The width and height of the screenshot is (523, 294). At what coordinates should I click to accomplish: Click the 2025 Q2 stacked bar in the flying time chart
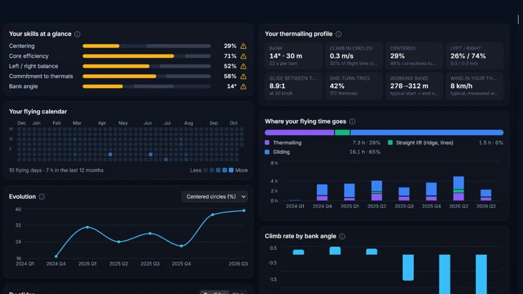point(377,191)
